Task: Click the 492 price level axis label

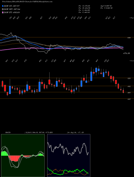Action: pos(129,87)
